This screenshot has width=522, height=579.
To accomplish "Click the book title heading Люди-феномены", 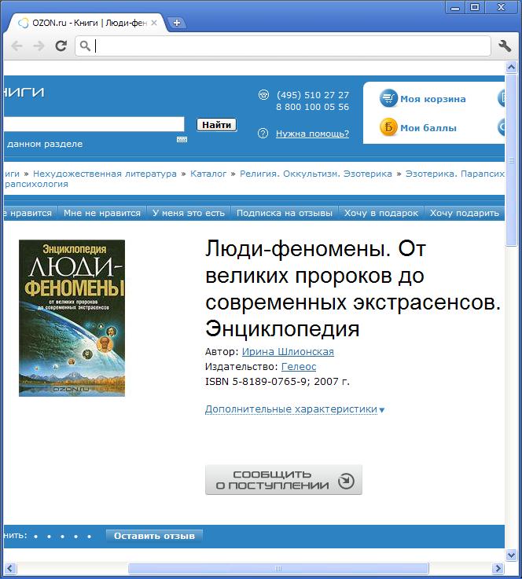I will click(352, 288).
